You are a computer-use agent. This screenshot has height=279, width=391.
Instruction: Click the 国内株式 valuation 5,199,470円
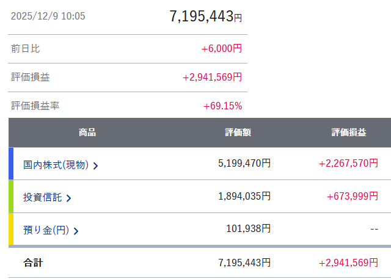(244, 164)
